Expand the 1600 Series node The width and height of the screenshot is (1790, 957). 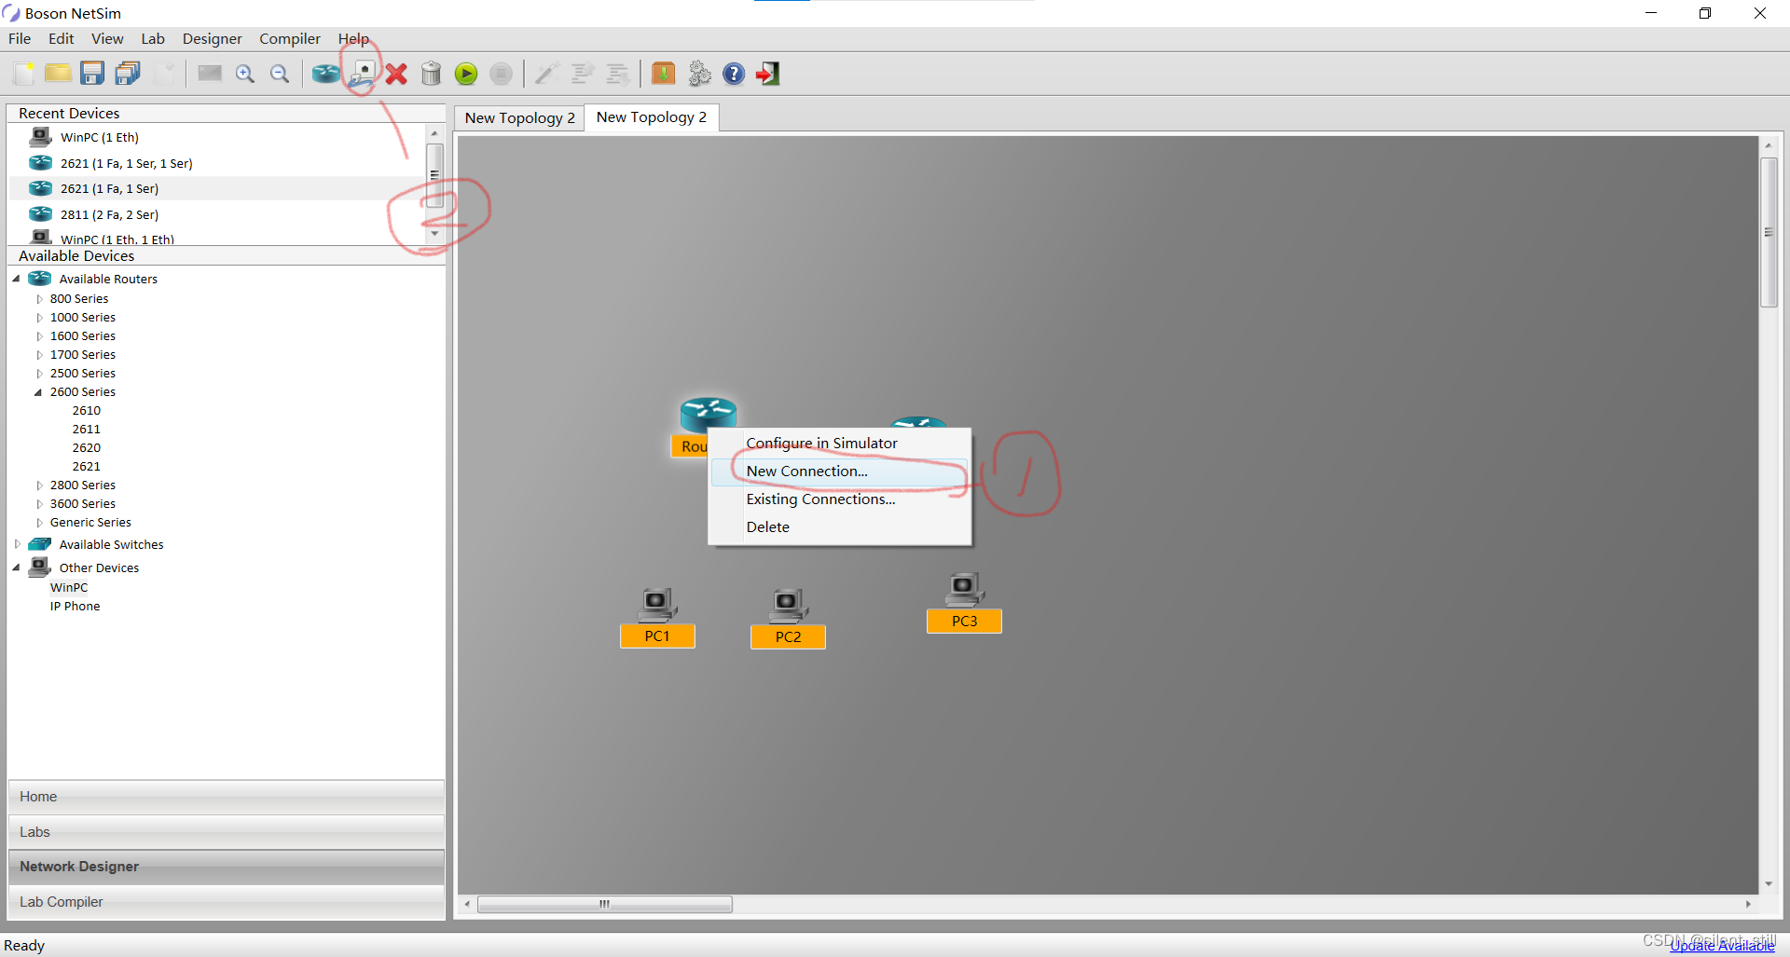tap(39, 336)
